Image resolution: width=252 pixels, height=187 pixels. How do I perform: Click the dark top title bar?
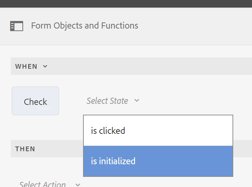[x=126, y=3]
